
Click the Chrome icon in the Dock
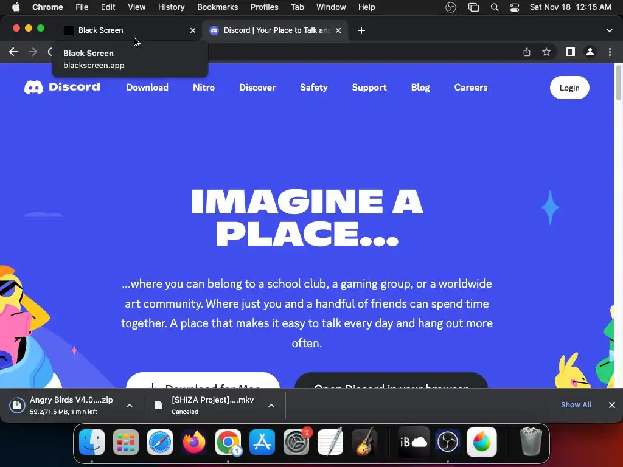[x=228, y=441]
